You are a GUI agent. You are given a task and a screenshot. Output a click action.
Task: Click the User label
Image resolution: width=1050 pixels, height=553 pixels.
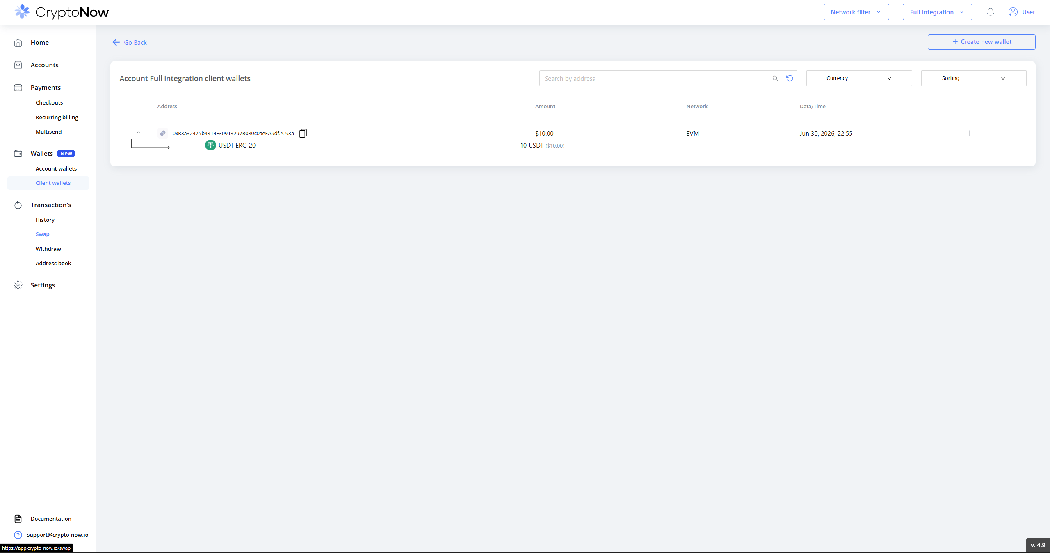(x=1028, y=12)
